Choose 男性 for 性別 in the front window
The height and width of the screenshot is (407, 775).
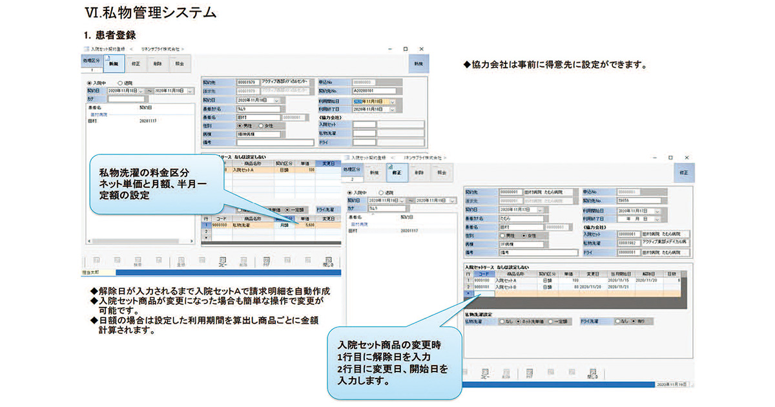click(x=502, y=235)
